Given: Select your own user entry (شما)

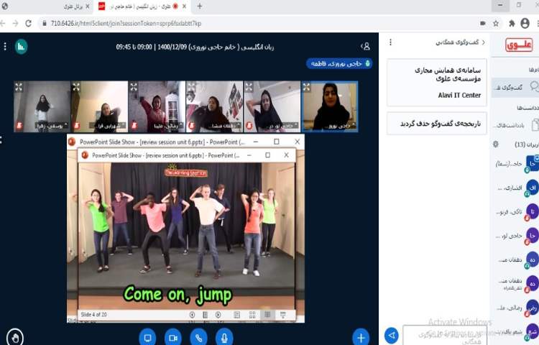Looking at the screenshot, I should coord(515,164).
